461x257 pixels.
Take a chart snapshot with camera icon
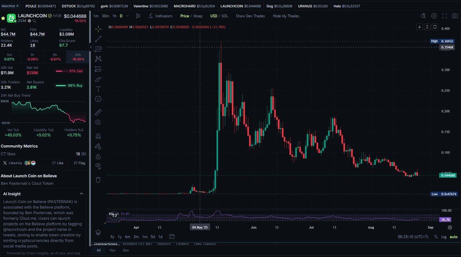(455, 16)
